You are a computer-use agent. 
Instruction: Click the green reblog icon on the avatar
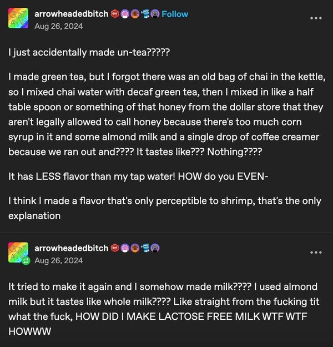click(26, 260)
